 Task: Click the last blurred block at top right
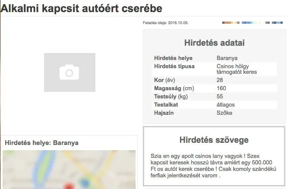pyautogui.click(x=274, y=23)
